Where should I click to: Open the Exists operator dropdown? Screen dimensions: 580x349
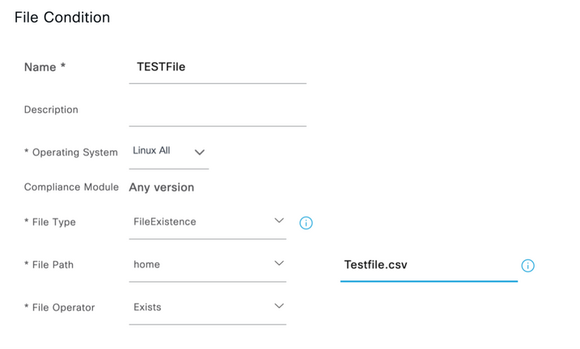coord(208,308)
